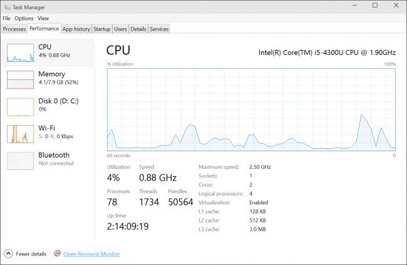The height and width of the screenshot is (265, 407).
Task: Switch to the Details tab
Action: click(x=138, y=29)
